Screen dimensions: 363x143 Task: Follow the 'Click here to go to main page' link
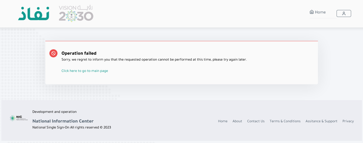pyautogui.click(x=85, y=71)
